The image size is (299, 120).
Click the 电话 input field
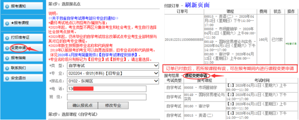click(x=107, y=89)
